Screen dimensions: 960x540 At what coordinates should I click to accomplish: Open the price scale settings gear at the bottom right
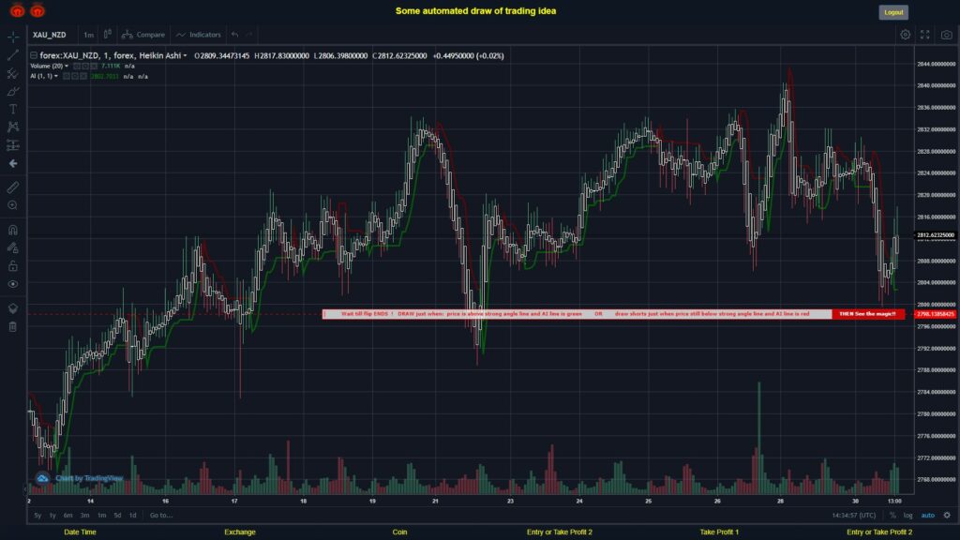tap(947, 516)
